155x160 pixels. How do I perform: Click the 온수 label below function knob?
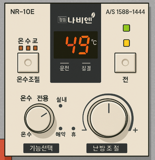(x=26, y=134)
